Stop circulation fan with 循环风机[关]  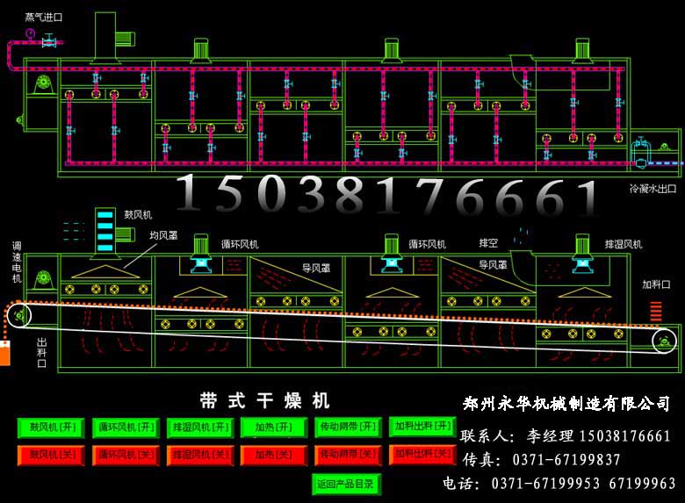pos(126,455)
